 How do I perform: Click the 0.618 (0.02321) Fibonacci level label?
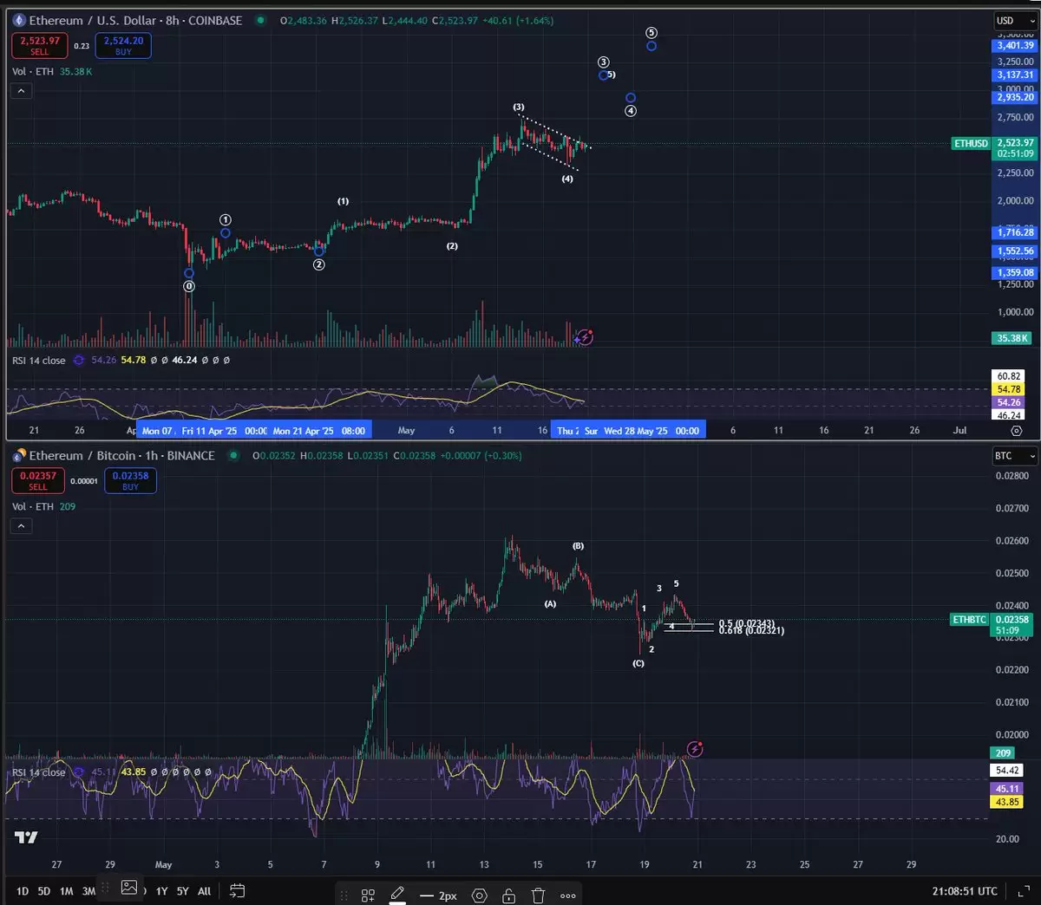click(x=751, y=631)
